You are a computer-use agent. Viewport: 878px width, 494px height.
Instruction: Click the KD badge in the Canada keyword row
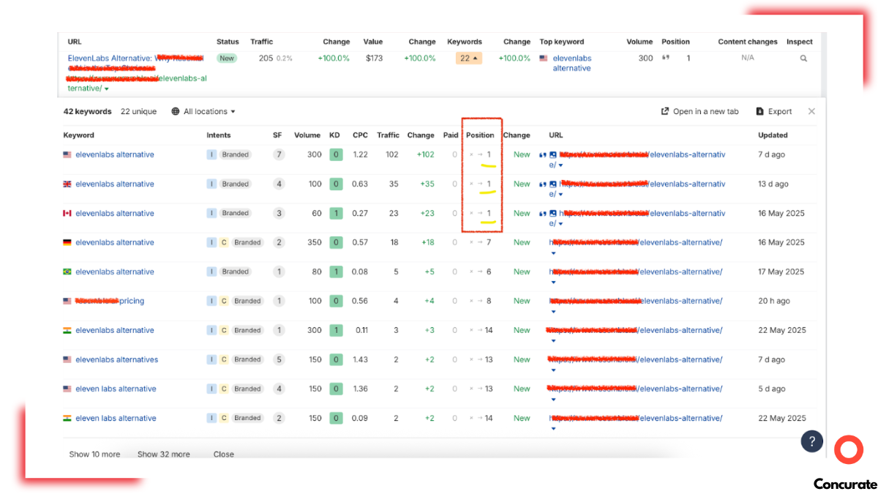pyautogui.click(x=336, y=213)
